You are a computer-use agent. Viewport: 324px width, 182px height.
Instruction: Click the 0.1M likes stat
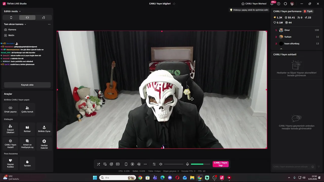[278, 23]
